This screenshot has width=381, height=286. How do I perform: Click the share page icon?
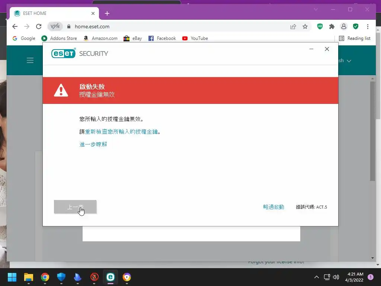click(293, 26)
